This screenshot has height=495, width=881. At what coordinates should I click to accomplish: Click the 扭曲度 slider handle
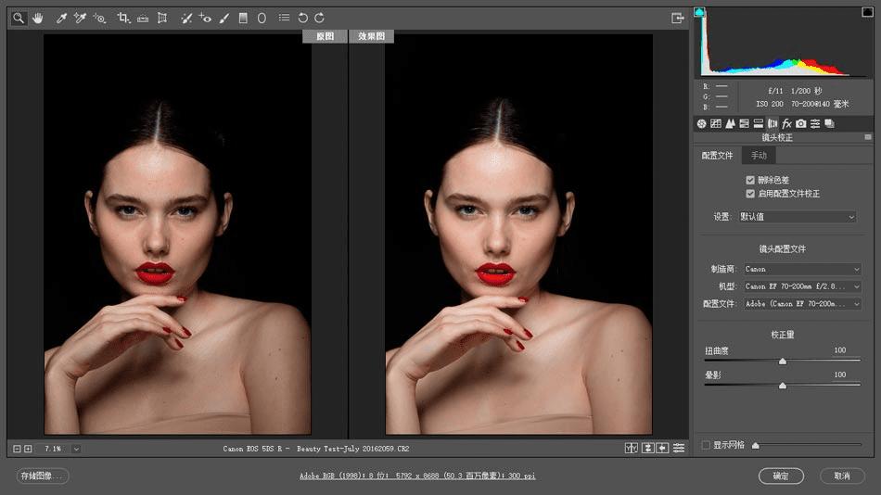(782, 362)
